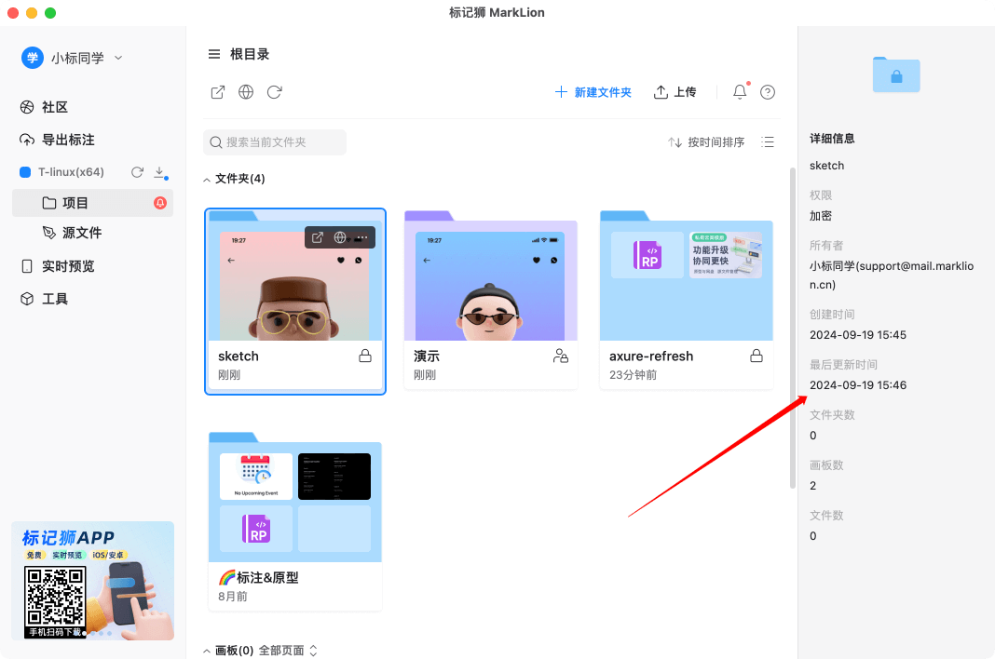
Task: Click the open in new window toolbar icon
Action: [217, 92]
